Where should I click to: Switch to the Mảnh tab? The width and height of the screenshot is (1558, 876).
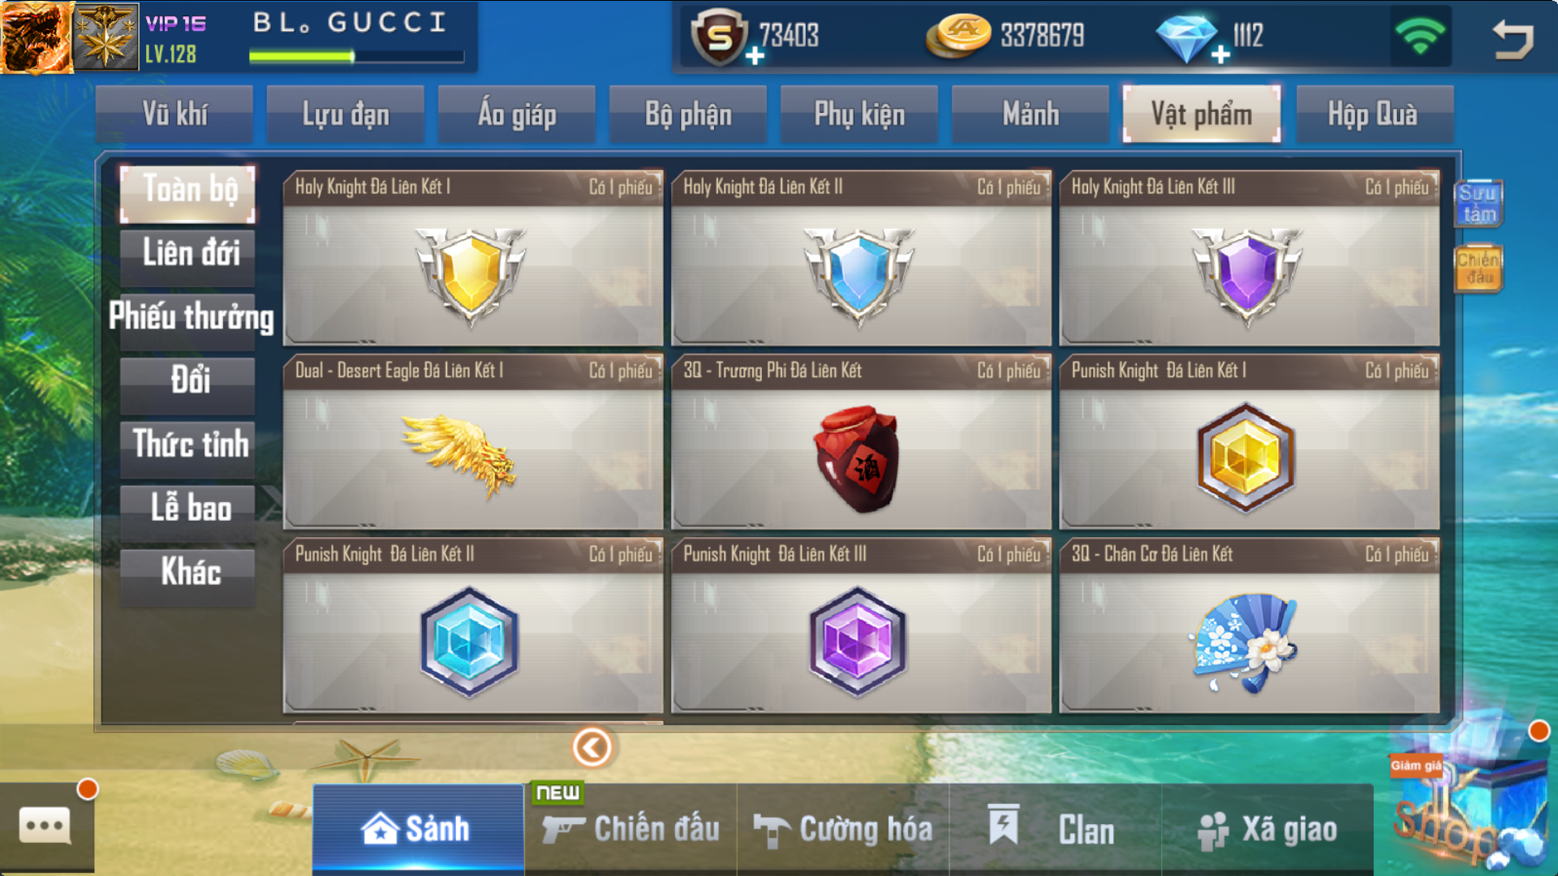click(x=1031, y=114)
